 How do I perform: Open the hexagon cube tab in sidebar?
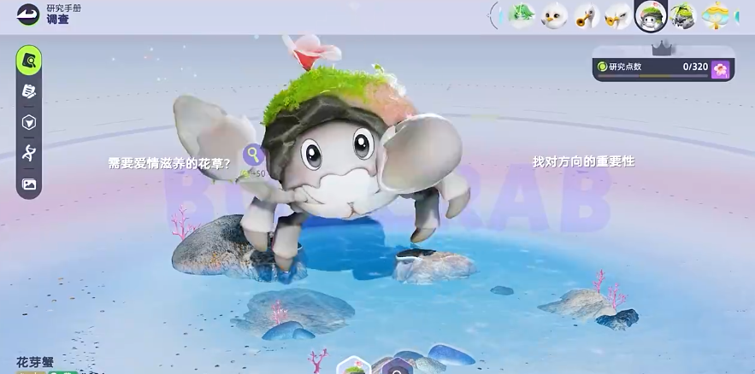click(x=29, y=122)
